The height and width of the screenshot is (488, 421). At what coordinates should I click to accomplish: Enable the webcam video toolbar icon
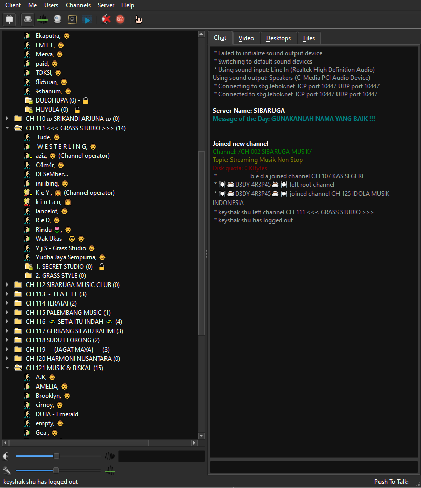(57, 19)
